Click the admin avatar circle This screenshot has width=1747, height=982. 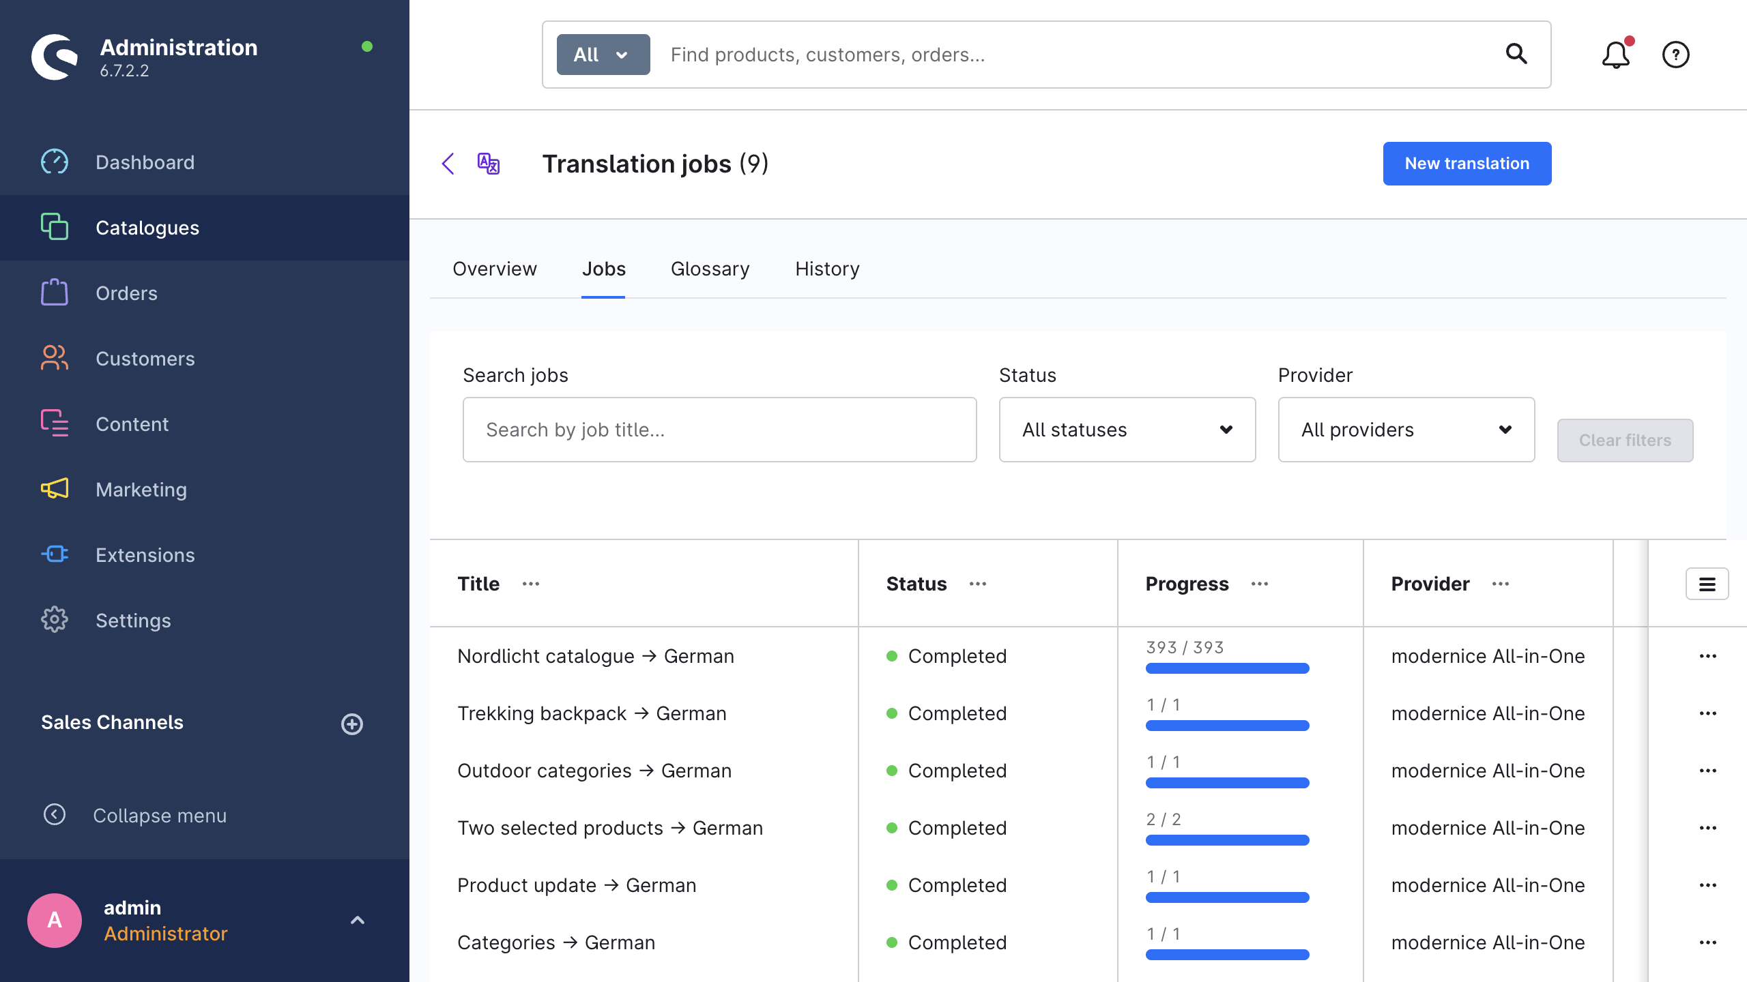pyautogui.click(x=55, y=920)
